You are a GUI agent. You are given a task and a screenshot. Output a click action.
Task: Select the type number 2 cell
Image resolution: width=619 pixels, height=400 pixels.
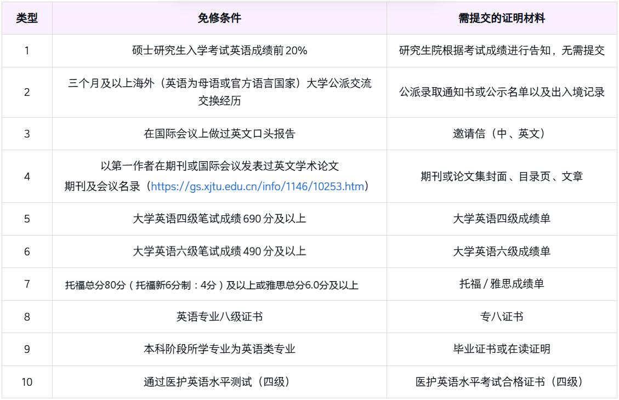[27, 92]
